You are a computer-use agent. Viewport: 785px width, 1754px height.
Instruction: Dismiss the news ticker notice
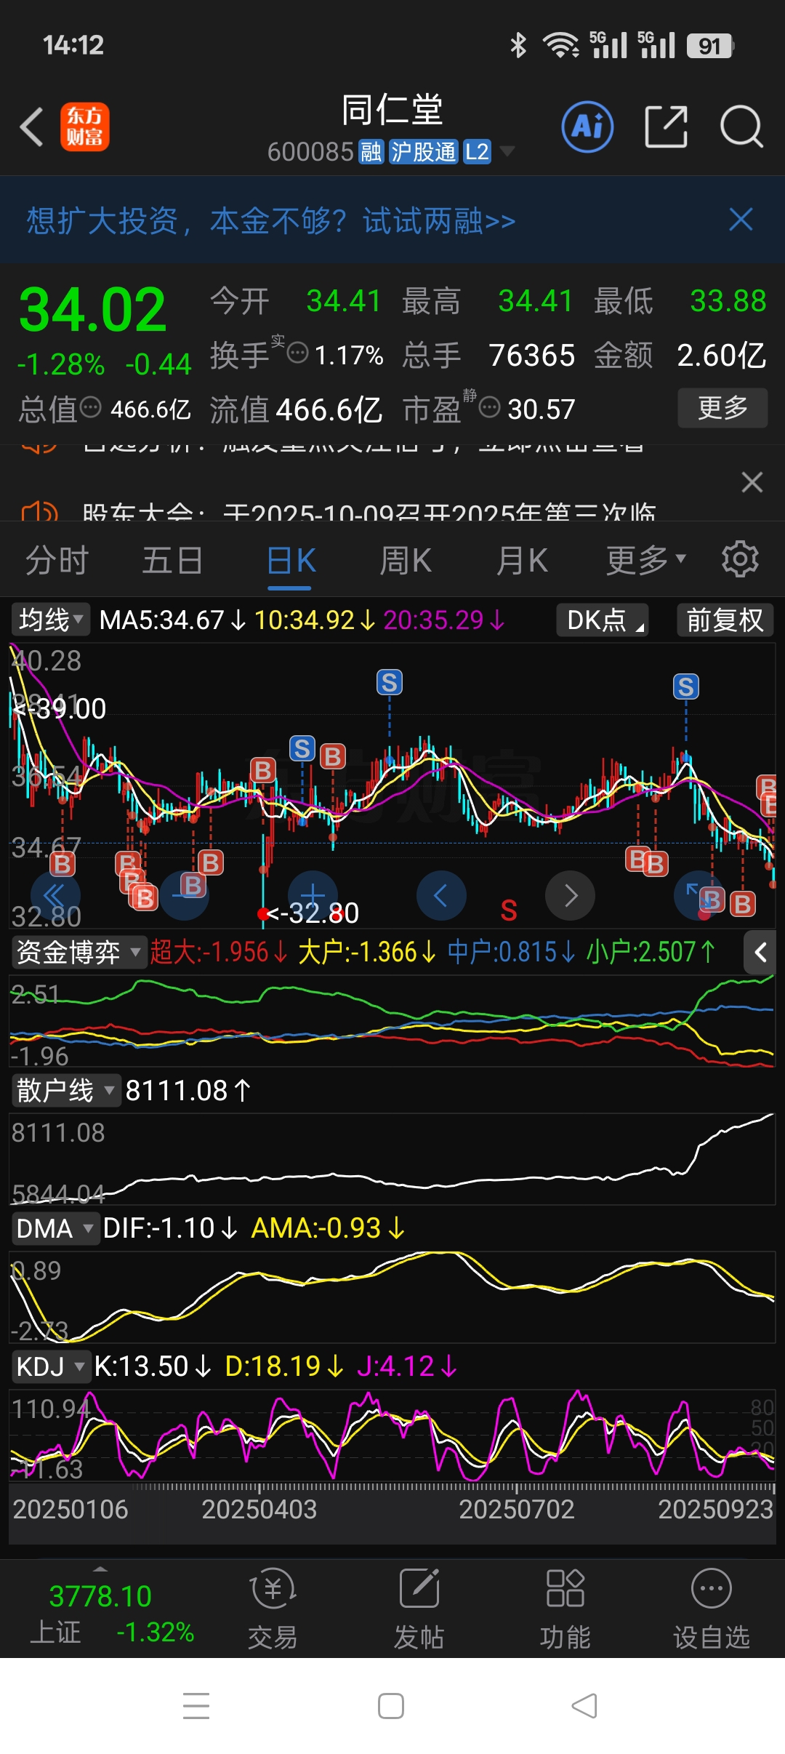pos(752,482)
